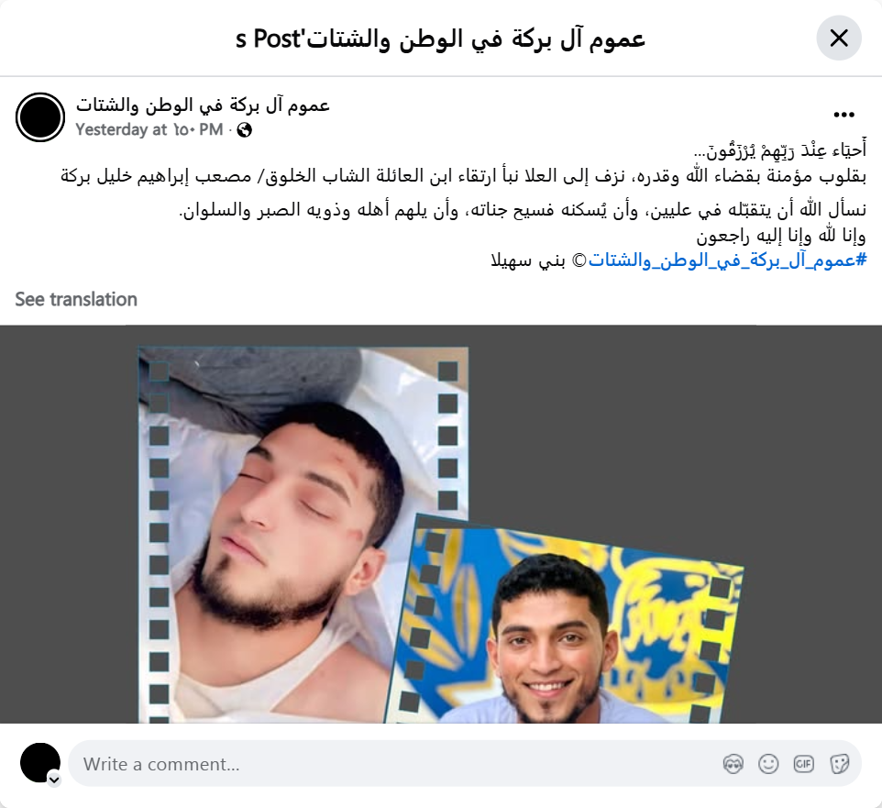This screenshot has width=882, height=808.
Task: Click the بني سهيلا location text
Action: coord(528,260)
